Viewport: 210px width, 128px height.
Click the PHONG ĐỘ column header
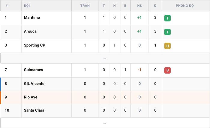185,6
